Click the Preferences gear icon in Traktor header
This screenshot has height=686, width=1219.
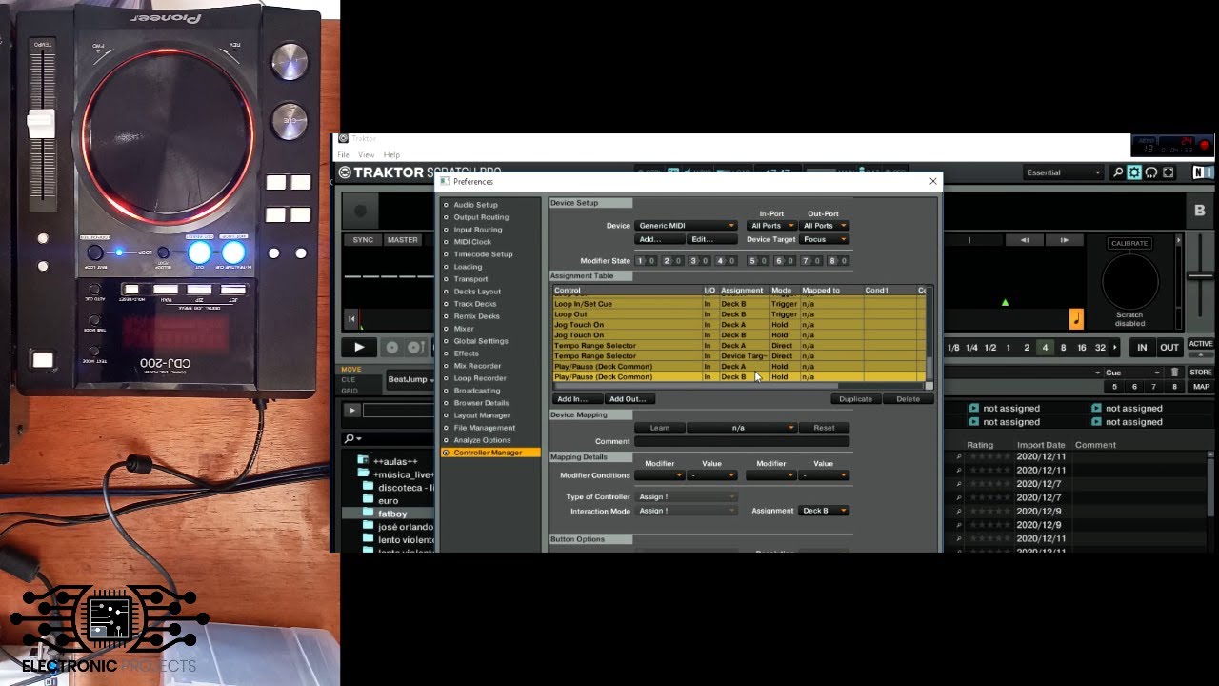click(1134, 172)
